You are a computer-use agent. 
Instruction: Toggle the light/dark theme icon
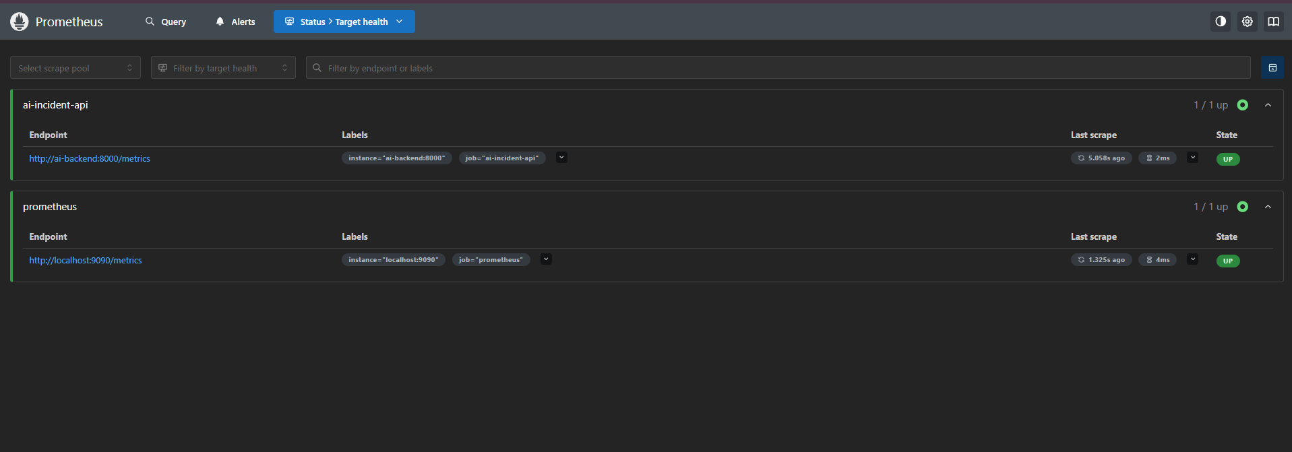coord(1221,22)
